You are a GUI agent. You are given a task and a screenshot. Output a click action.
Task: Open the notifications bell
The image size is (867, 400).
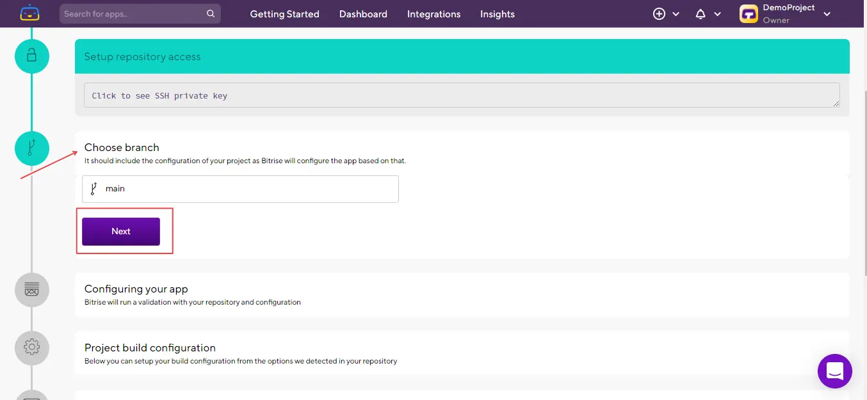pos(701,13)
